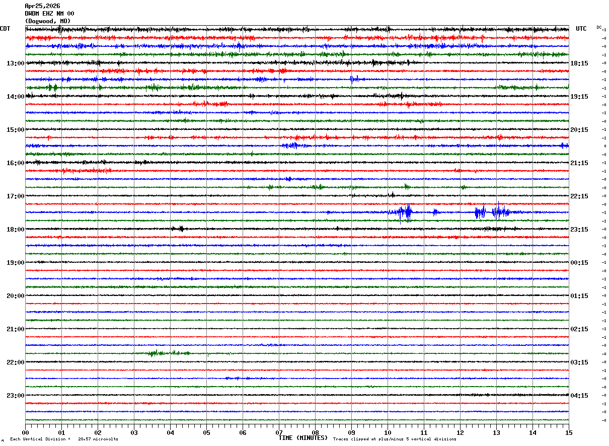
Task: Click the "DC" offset column header
Action: (599, 27)
